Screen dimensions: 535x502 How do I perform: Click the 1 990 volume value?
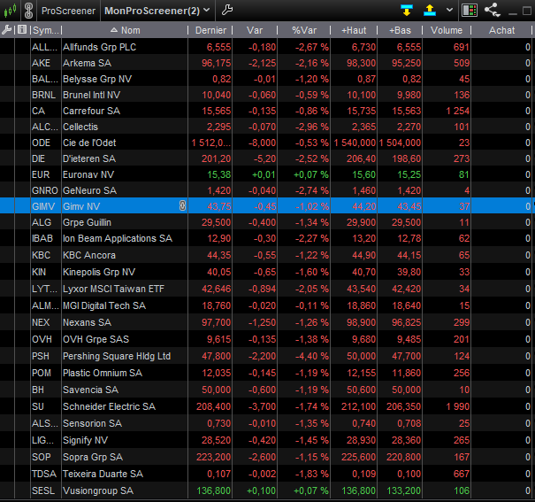458,406
